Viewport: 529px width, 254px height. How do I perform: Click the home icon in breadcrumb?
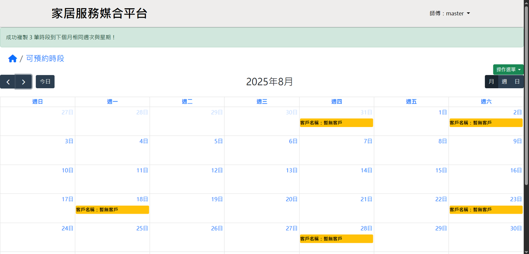12,59
